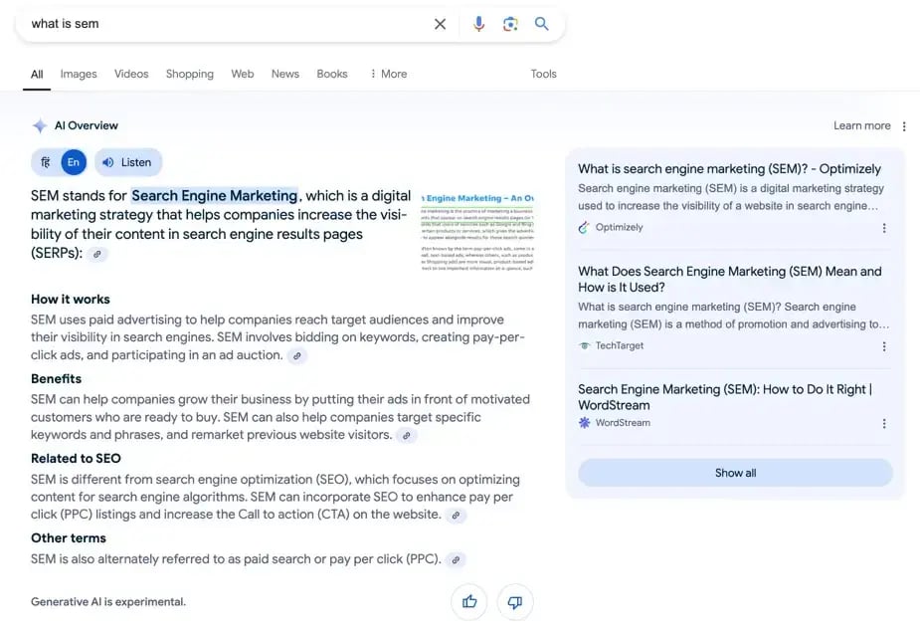Open the Books tab
The height and width of the screenshot is (634, 920).
pos(332,74)
